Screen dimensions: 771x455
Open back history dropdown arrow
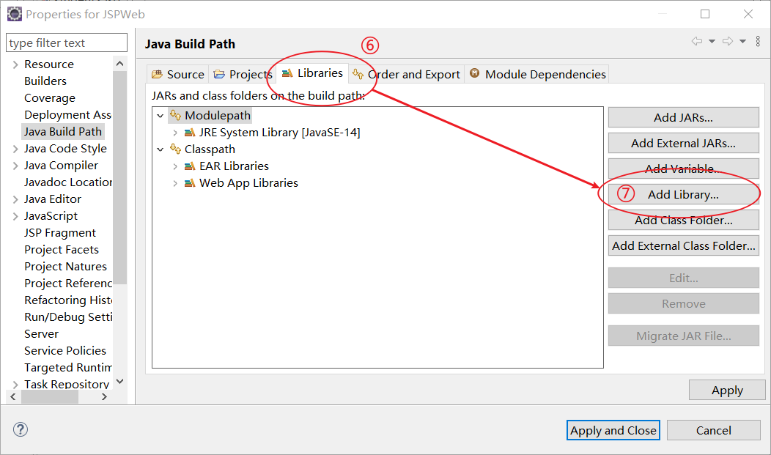coord(712,42)
